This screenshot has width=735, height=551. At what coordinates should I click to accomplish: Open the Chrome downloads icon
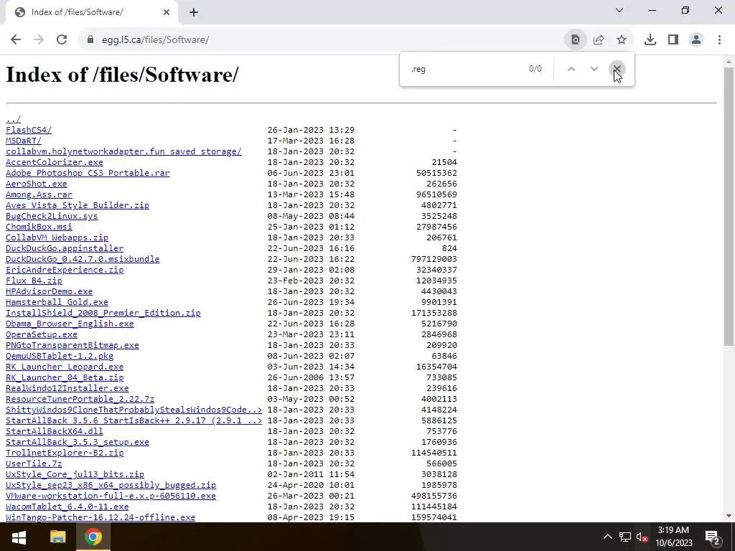click(x=650, y=40)
